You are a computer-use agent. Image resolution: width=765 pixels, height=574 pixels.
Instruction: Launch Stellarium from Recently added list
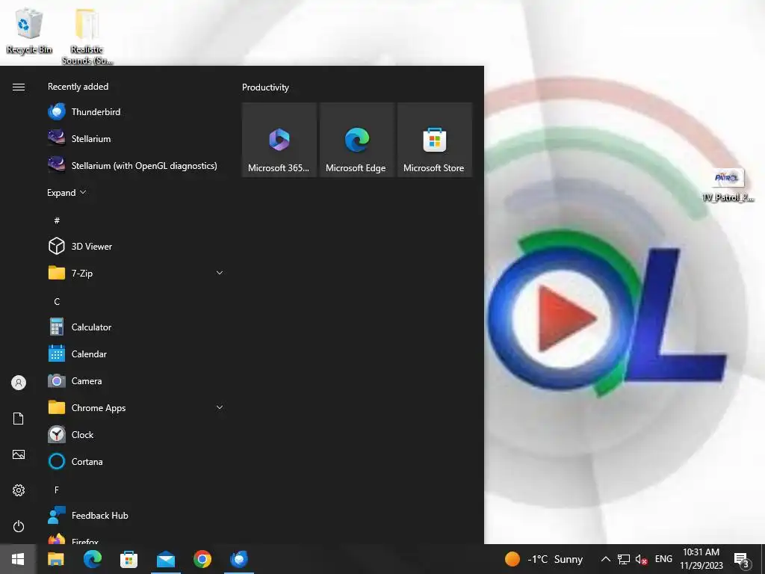[137, 138]
